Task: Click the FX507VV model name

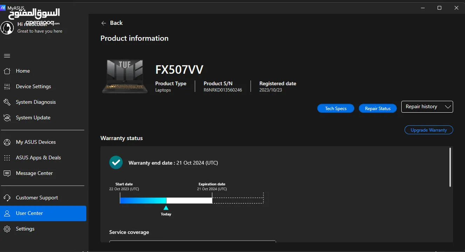Action: (x=179, y=70)
